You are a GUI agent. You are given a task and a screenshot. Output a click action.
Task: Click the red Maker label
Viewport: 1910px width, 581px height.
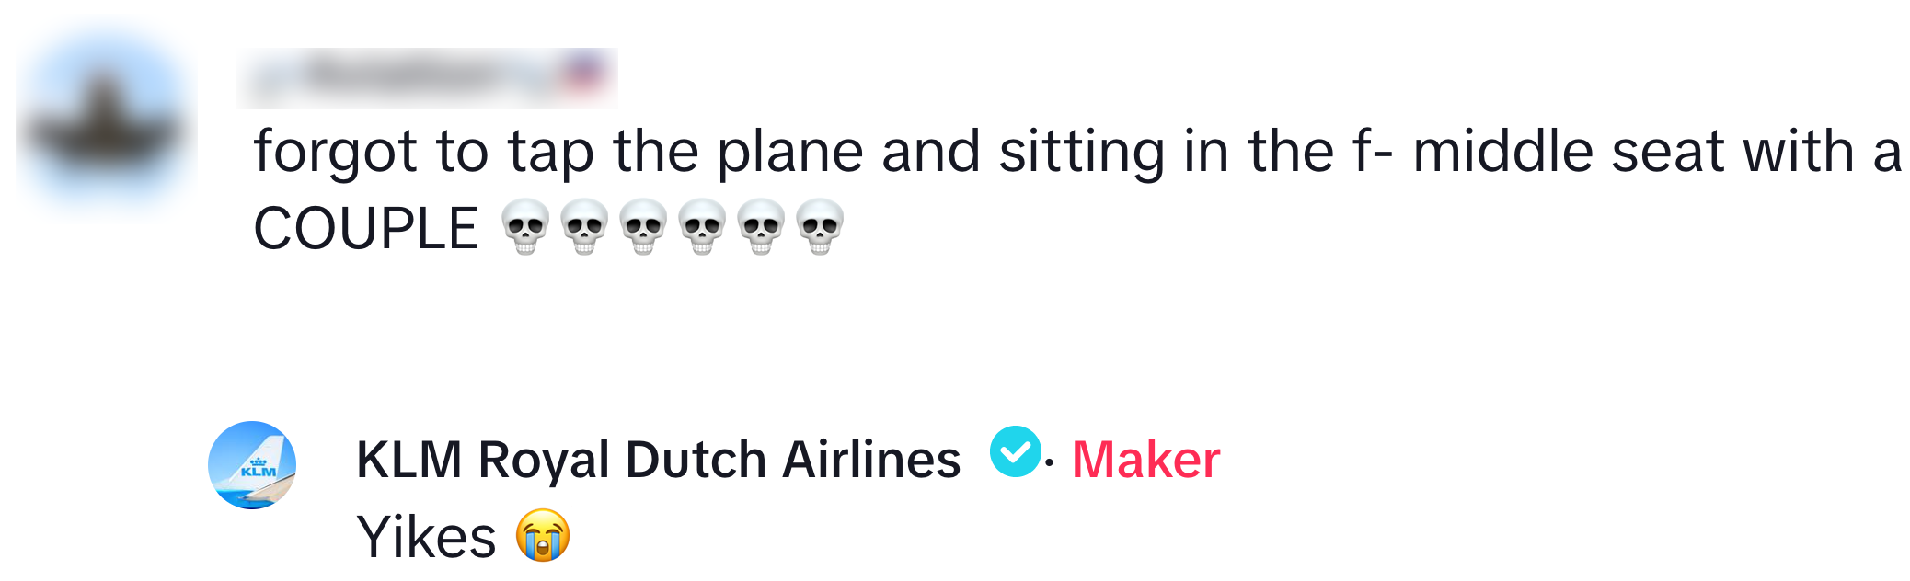[1145, 460]
